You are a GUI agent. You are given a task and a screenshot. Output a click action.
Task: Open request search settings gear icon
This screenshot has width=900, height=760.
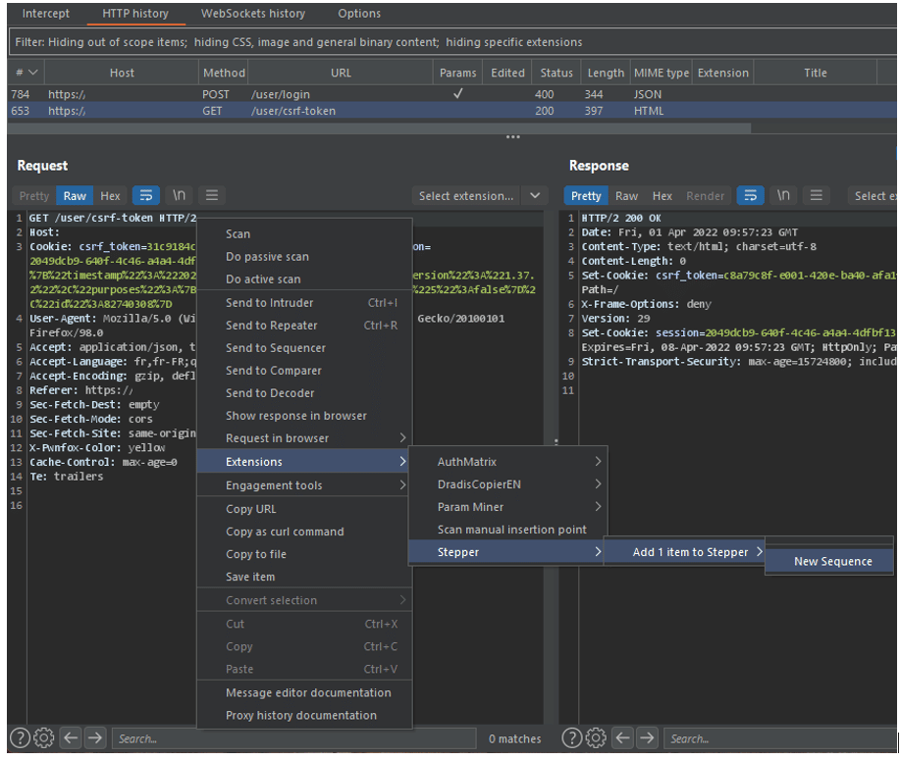click(44, 738)
